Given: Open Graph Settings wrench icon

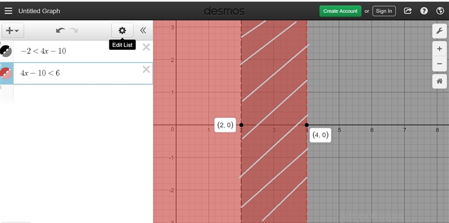Looking at the screenshot, I should pyautogui.click(x=439, y=31).
